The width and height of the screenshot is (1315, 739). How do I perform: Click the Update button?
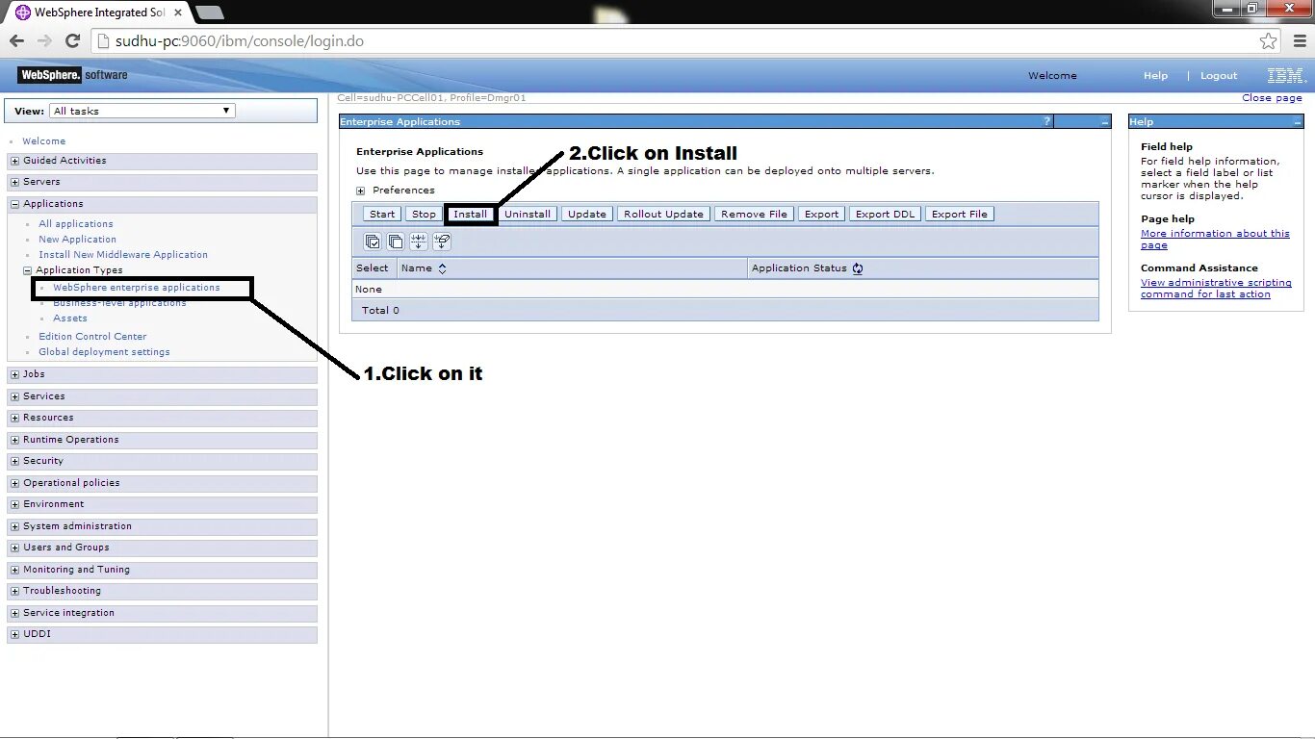tap(587, 215)
